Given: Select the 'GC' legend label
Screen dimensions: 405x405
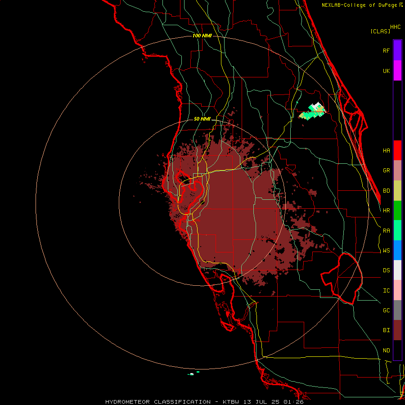Looking at the screenshot, I should click(x=386, y=310).
